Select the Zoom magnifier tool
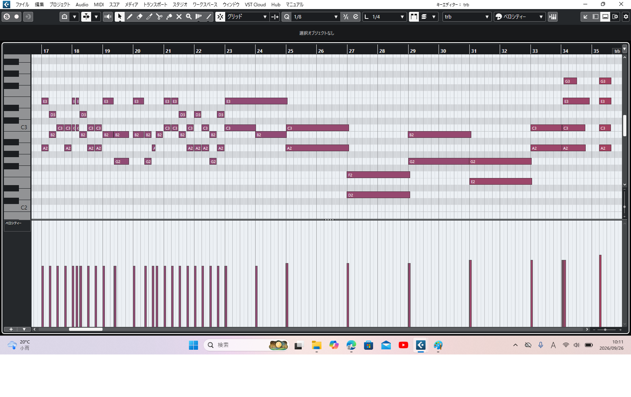Screen dimensions: 631x397 (189, 17)
